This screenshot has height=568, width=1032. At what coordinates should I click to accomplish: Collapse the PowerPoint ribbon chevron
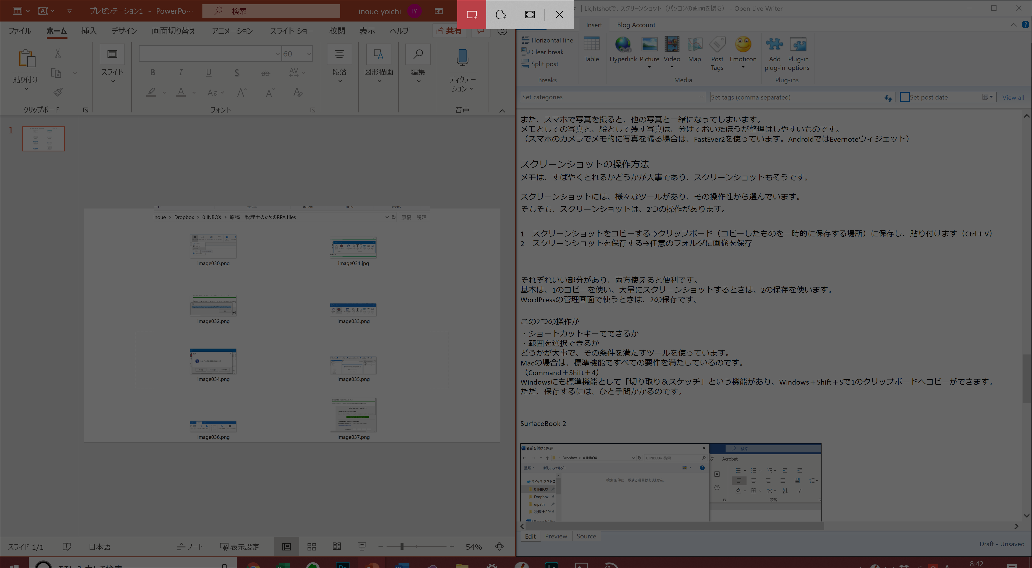502,111
